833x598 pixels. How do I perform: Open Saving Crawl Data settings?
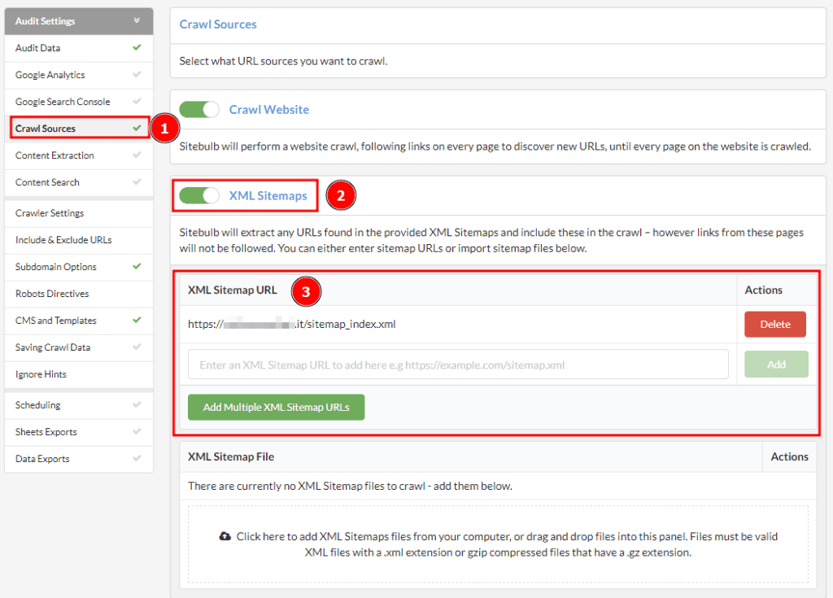(x=79, y=347)
